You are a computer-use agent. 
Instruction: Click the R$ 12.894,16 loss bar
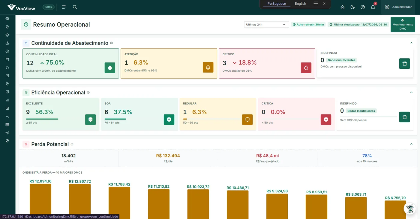(x=40, y=201)
